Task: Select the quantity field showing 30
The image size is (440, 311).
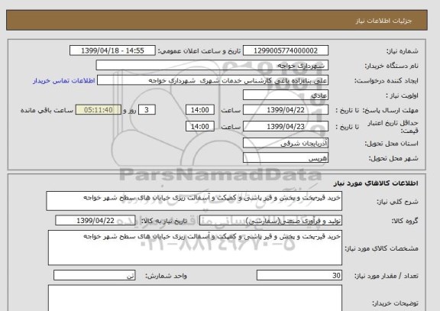Action: coord(299,275)
